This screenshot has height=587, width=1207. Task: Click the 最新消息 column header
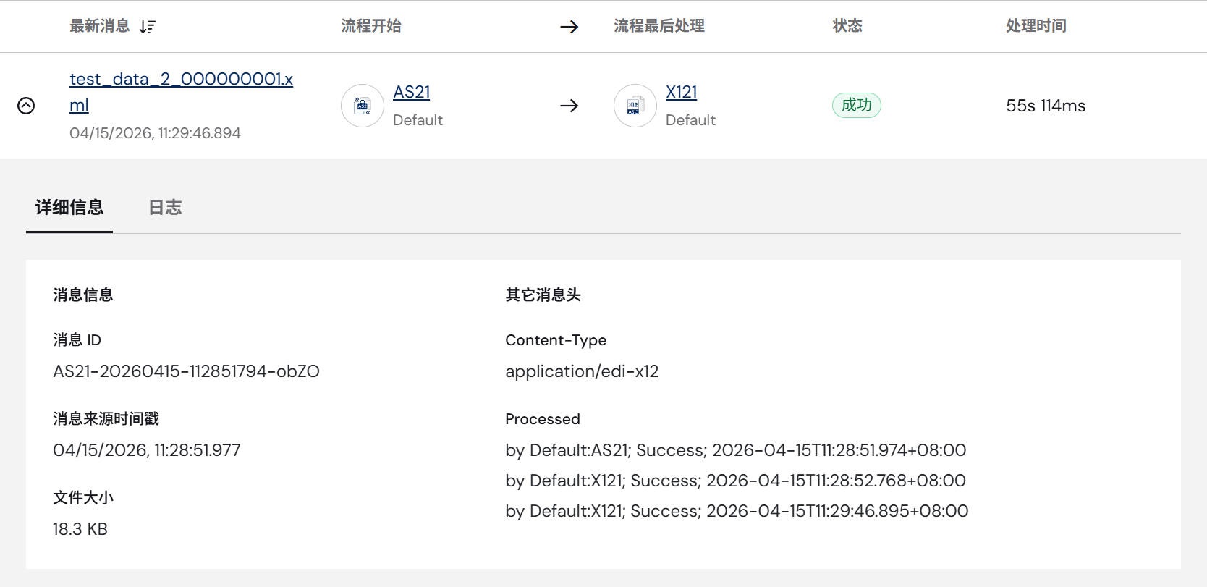100,26
